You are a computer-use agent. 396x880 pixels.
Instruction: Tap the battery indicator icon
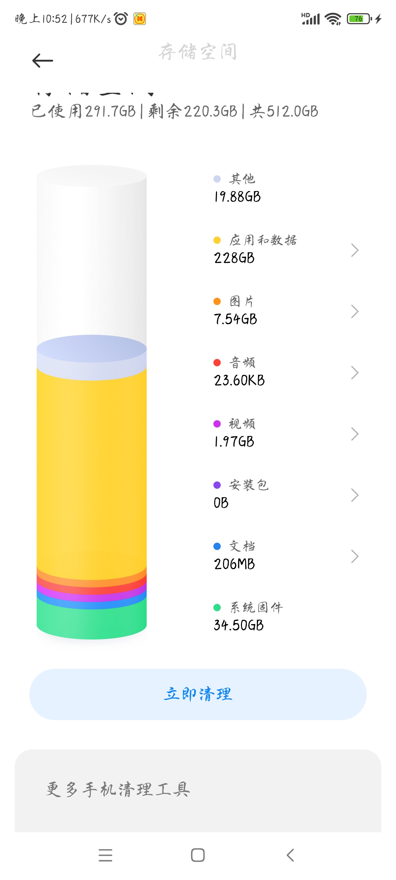(359, 18)
